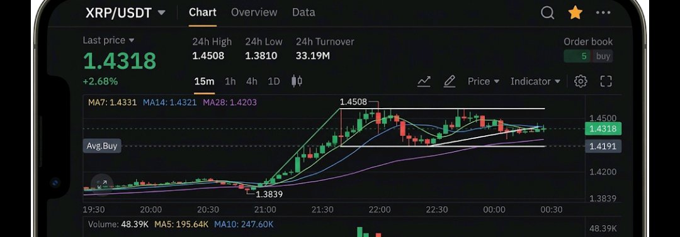The width and height of the screenshot is (680, 237).
Task: Switch to the Data tab
Action: pos(303,13)
